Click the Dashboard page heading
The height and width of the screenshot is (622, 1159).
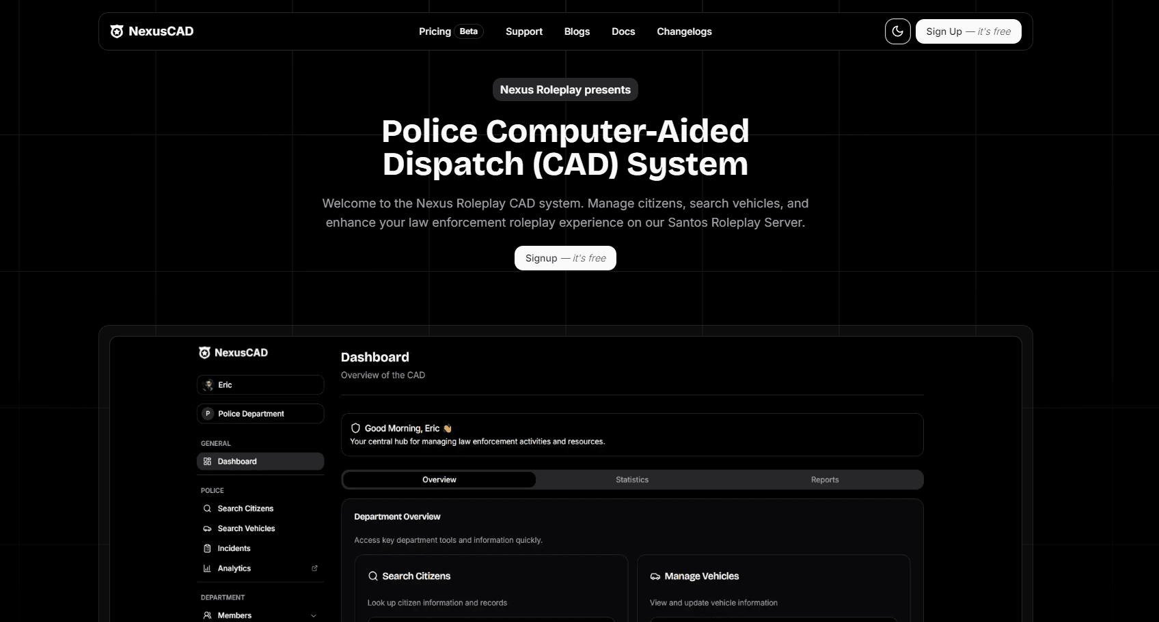click(375, 357)
